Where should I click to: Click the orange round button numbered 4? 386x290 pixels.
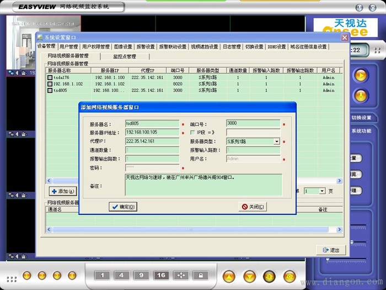[72, 276]
